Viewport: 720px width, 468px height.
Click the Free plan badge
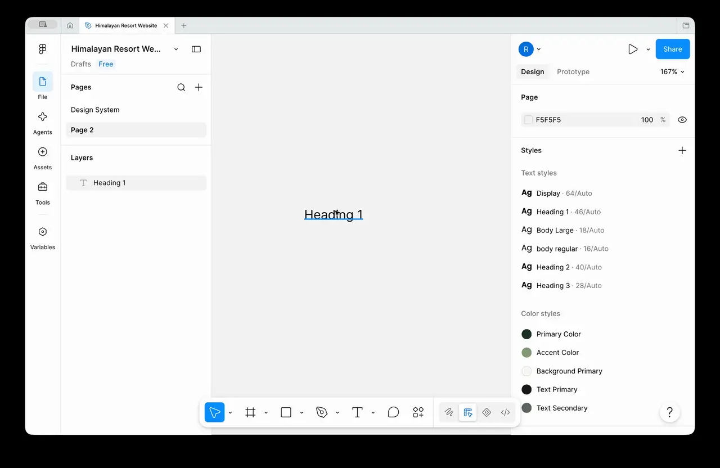coord(106,64)
